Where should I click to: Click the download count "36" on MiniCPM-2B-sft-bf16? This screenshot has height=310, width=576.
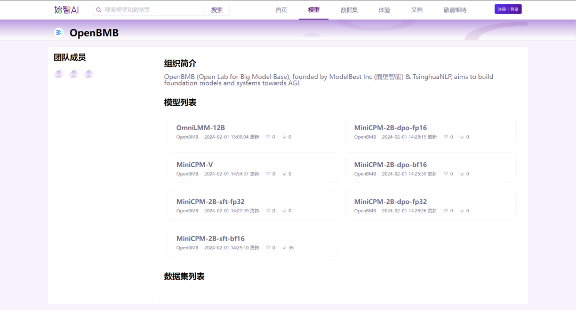pos(291,248)
